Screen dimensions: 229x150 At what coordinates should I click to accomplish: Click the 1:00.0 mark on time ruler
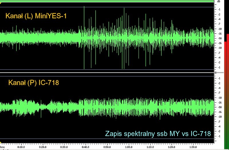pos(128,148)
